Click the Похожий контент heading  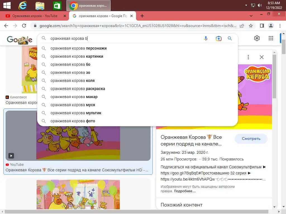tap(181, 205)
